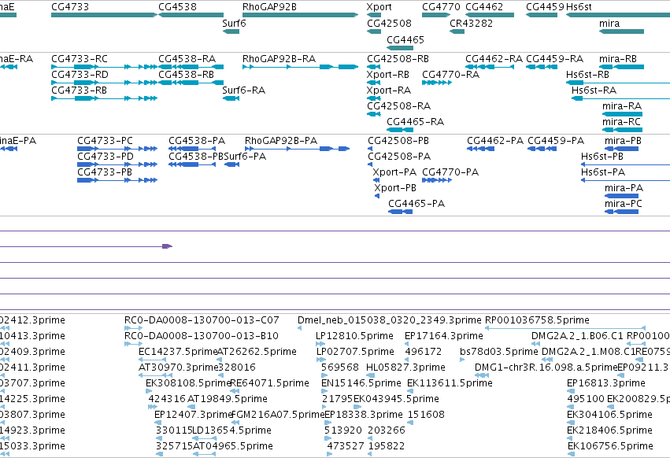This screenshot has width=670, height=458.
Task: Click the CG4733 gene label
Action: pos(70,7)
